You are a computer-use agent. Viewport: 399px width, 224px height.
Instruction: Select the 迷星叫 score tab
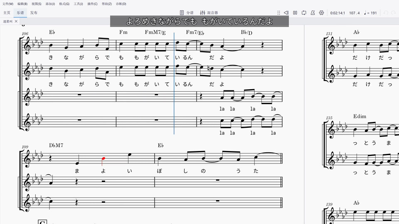7,21
